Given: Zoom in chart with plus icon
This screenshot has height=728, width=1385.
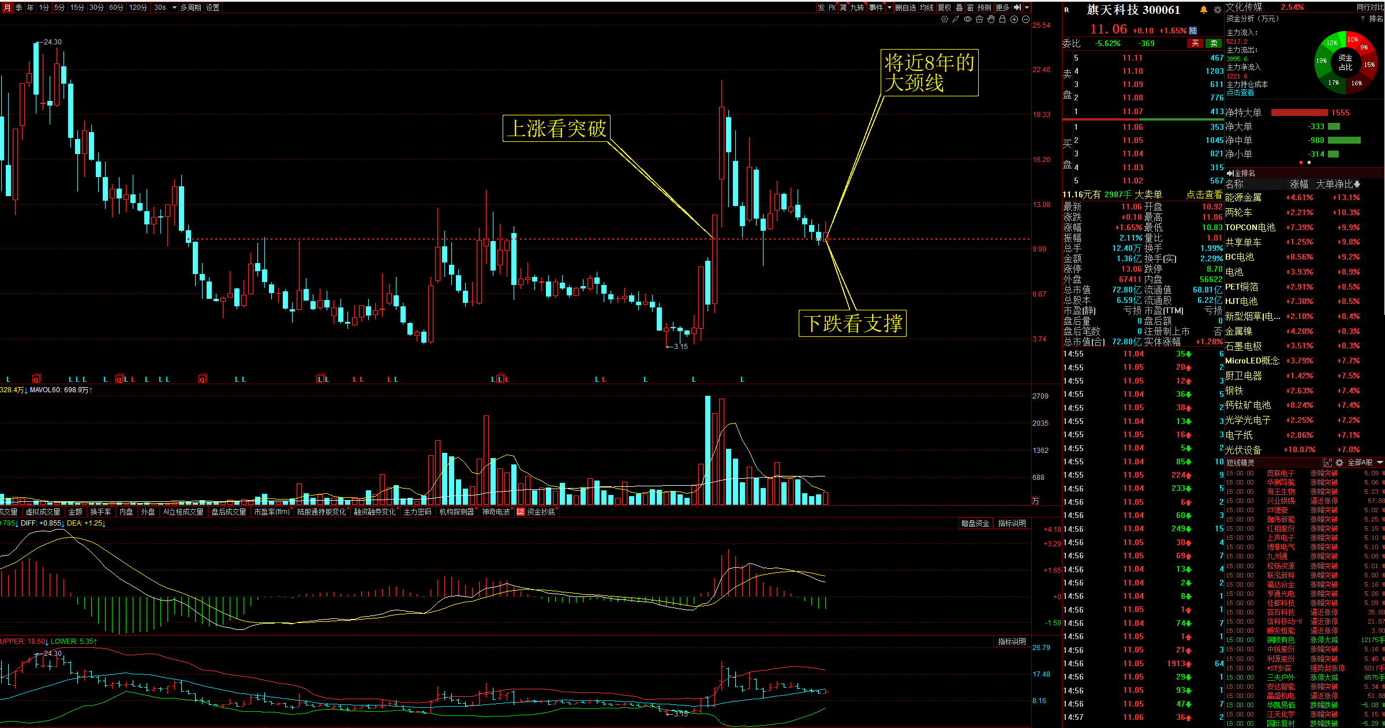Looking at the screenshot, I should point(1014,19).
